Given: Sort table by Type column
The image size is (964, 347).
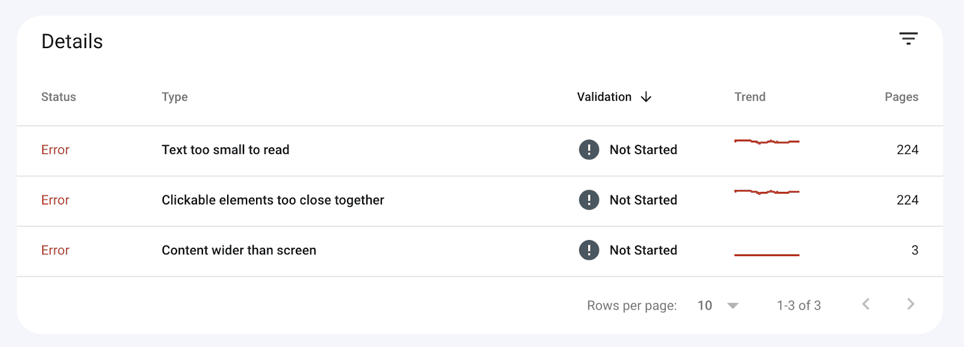Looking at the screenshot, I should [x=175, y=97].
